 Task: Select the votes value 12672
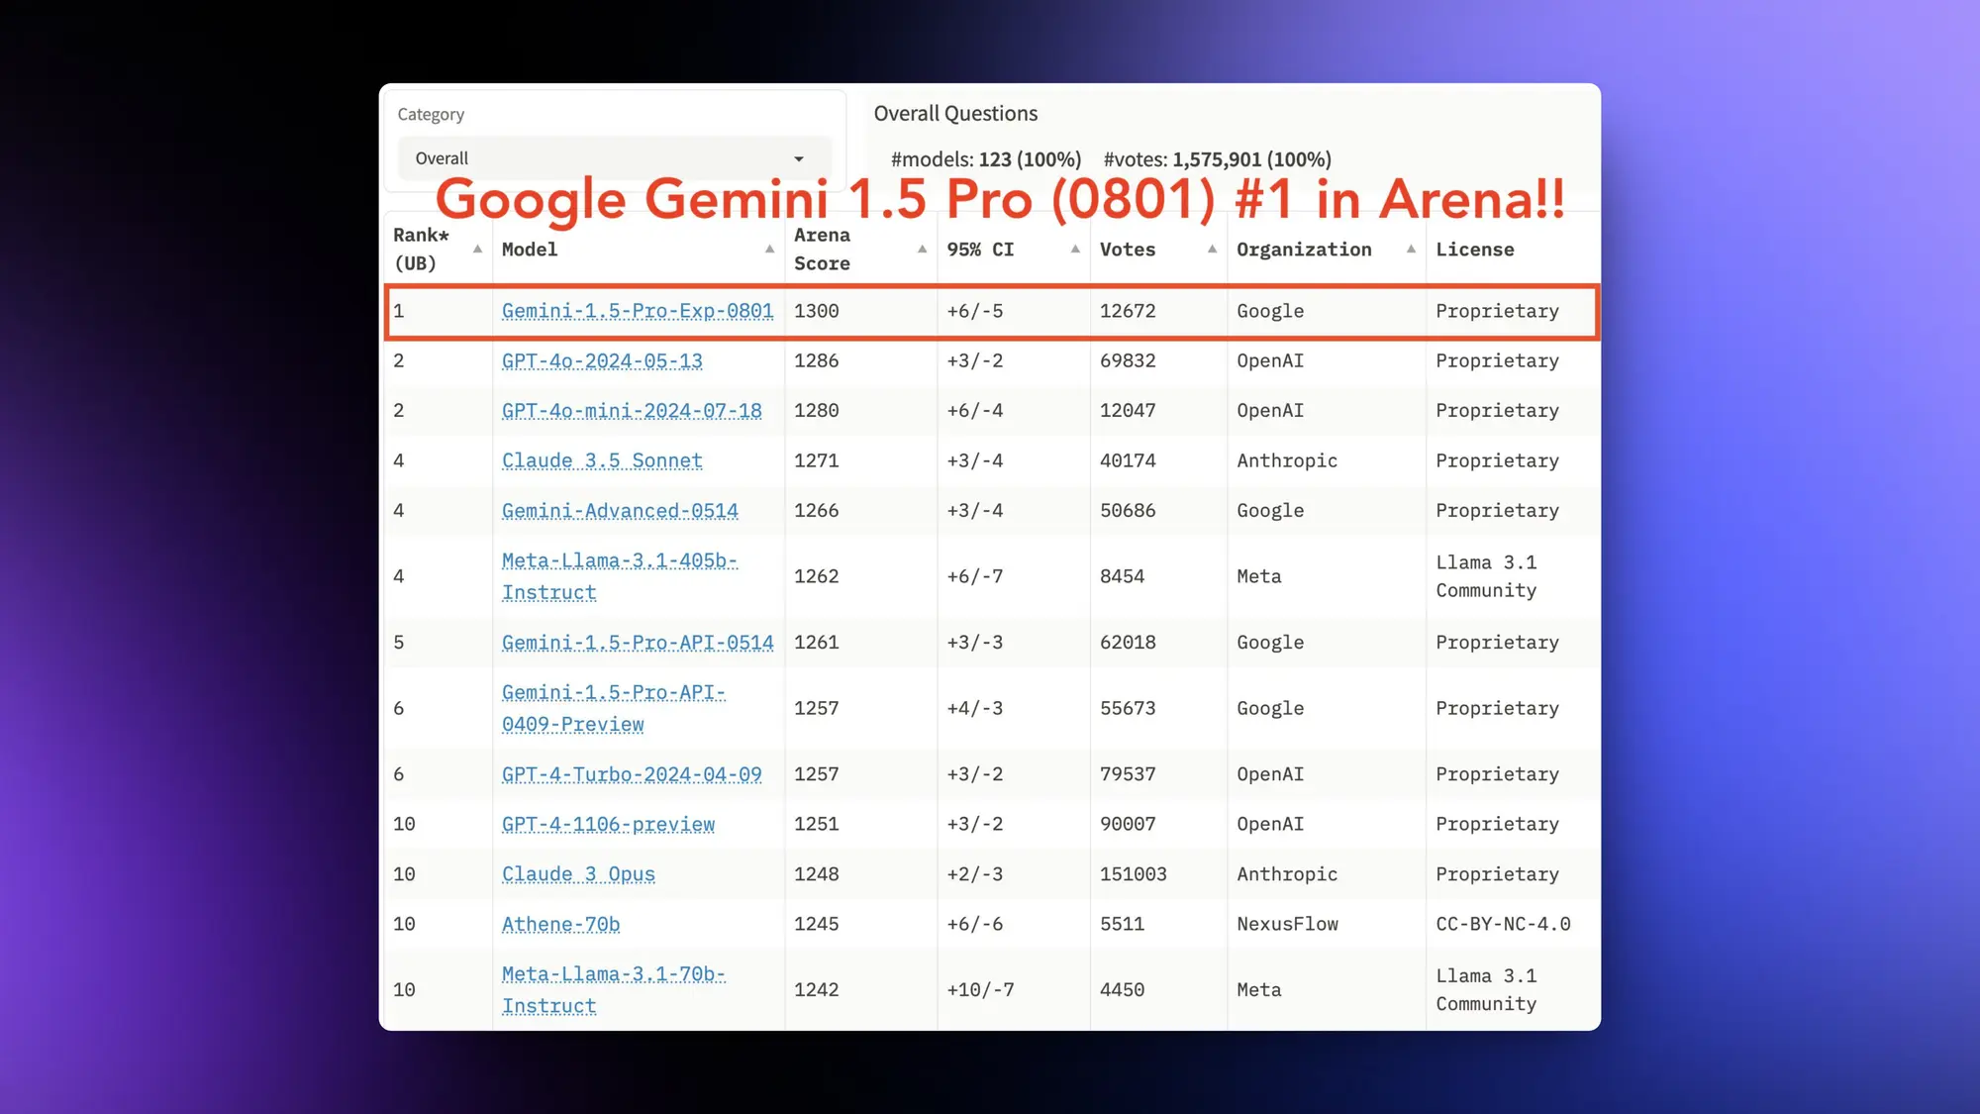(1128, 311)
